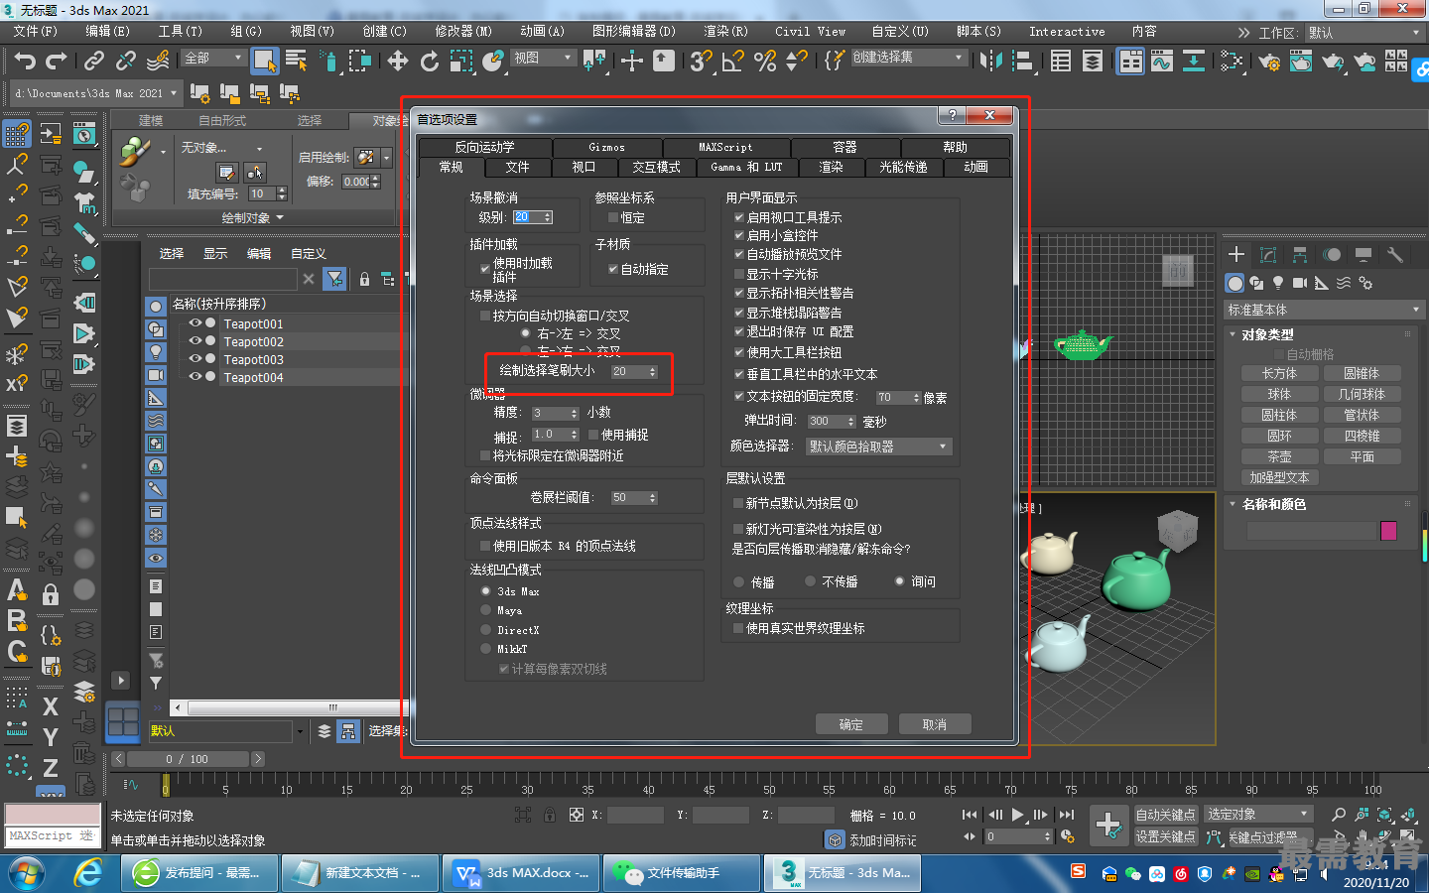Viewport: 1429px width, 893px height.
Task: Click the Mirror tool icon
Action: (990, 62)
